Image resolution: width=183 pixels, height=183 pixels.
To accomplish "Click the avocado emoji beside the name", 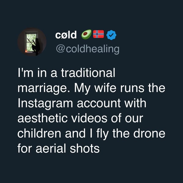I will click(x=86, y=34).
